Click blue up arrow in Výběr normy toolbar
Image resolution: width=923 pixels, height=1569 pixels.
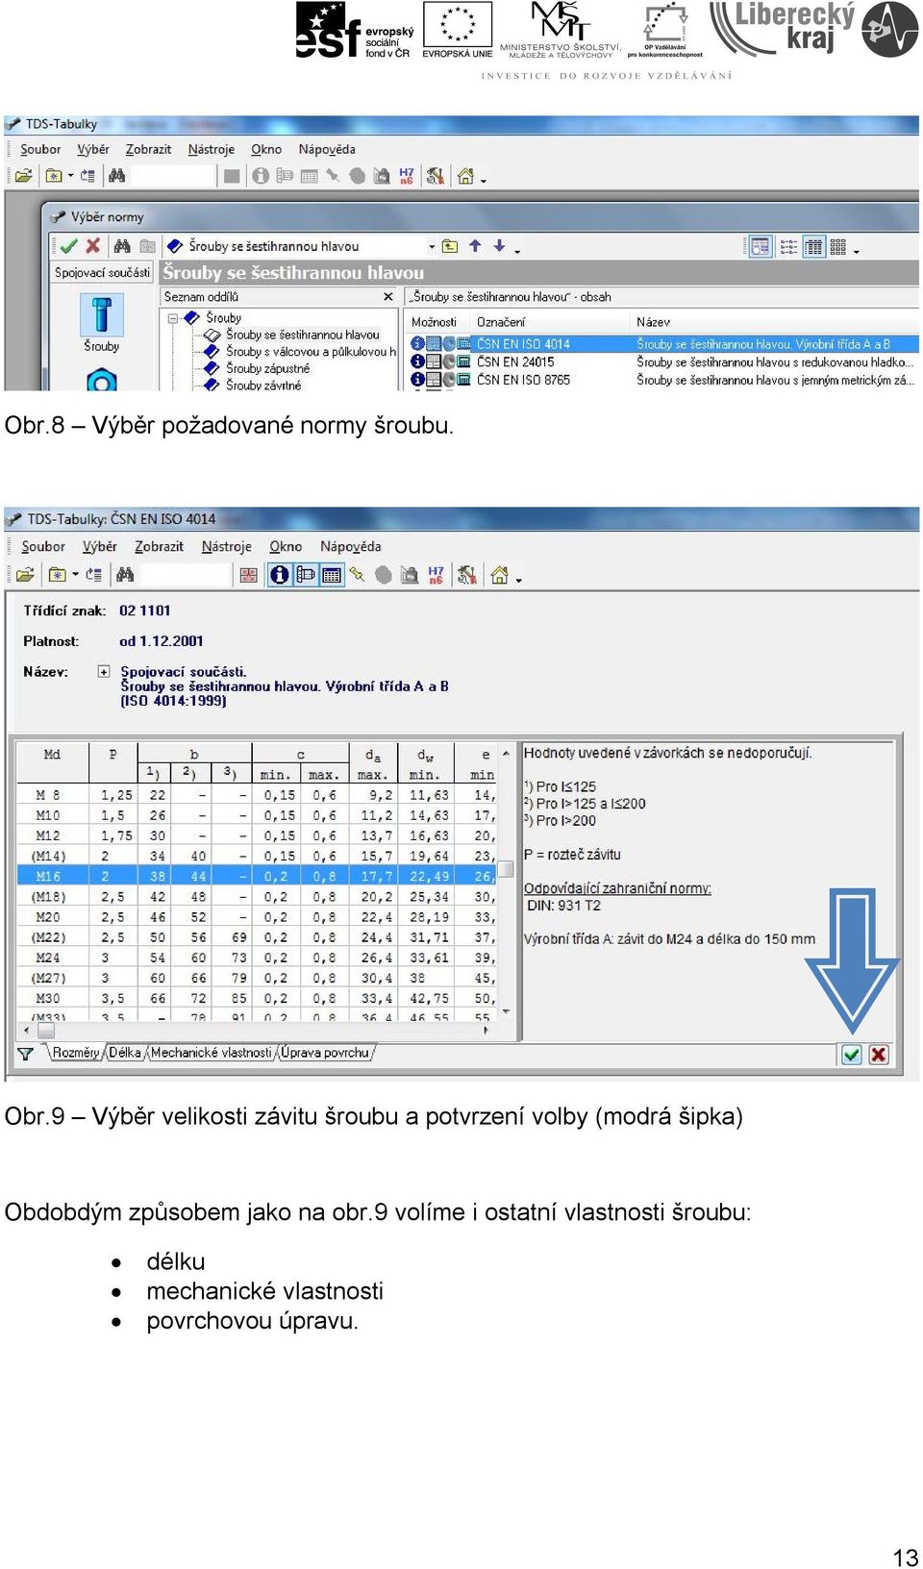pyautogui.click(x=475, y=246)
